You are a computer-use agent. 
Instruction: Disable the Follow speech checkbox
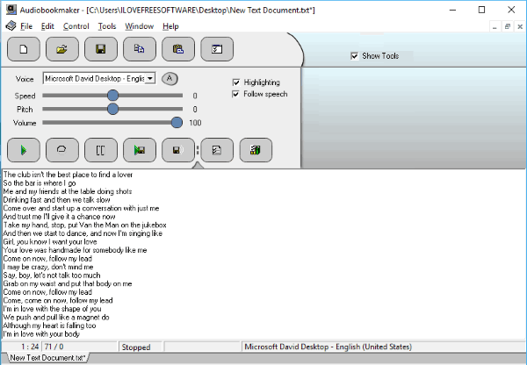[x=236, y=94]
